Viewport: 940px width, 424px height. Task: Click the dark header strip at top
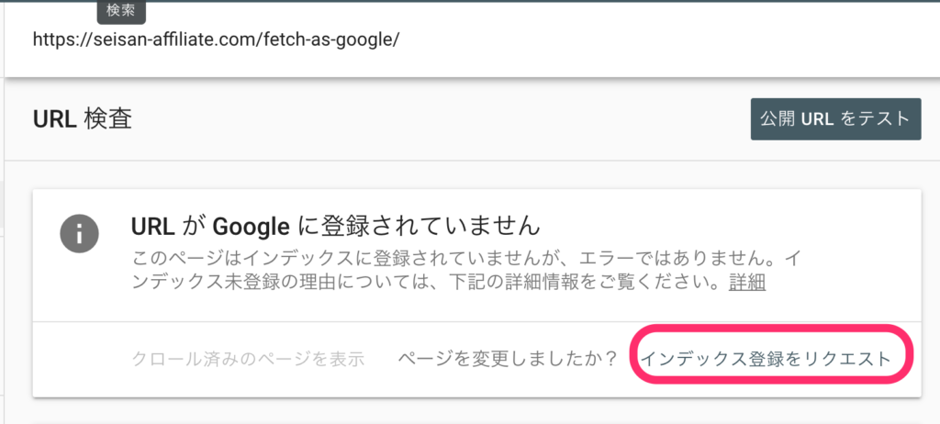551,2
